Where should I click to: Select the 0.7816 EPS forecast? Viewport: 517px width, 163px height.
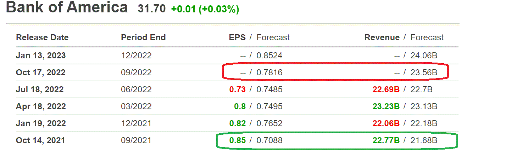pyautogui.click(x=269, y=72)
